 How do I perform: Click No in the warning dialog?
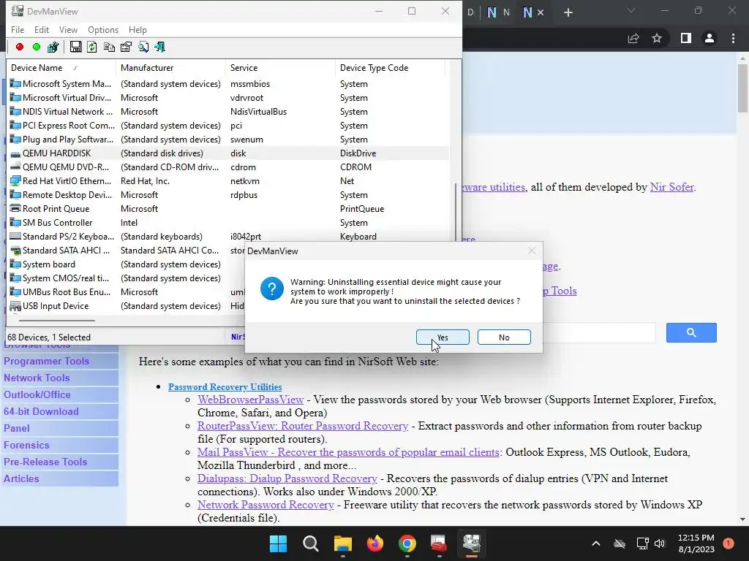504,337
